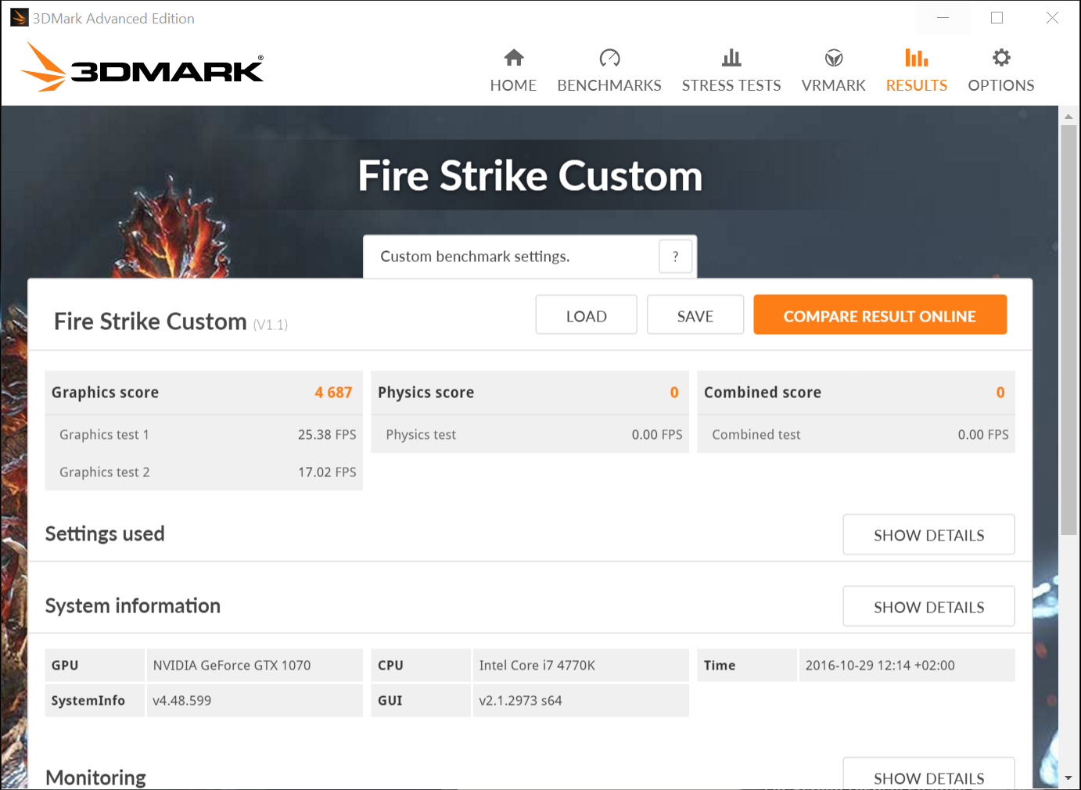Click the Fire Strike Custom banner title
Screen dimensions: 1081x790
click(530, 176)
